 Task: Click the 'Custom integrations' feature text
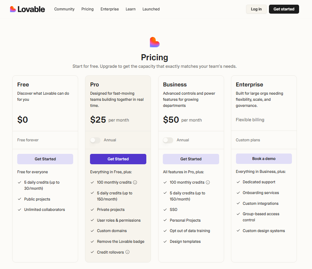click(260, 203)
